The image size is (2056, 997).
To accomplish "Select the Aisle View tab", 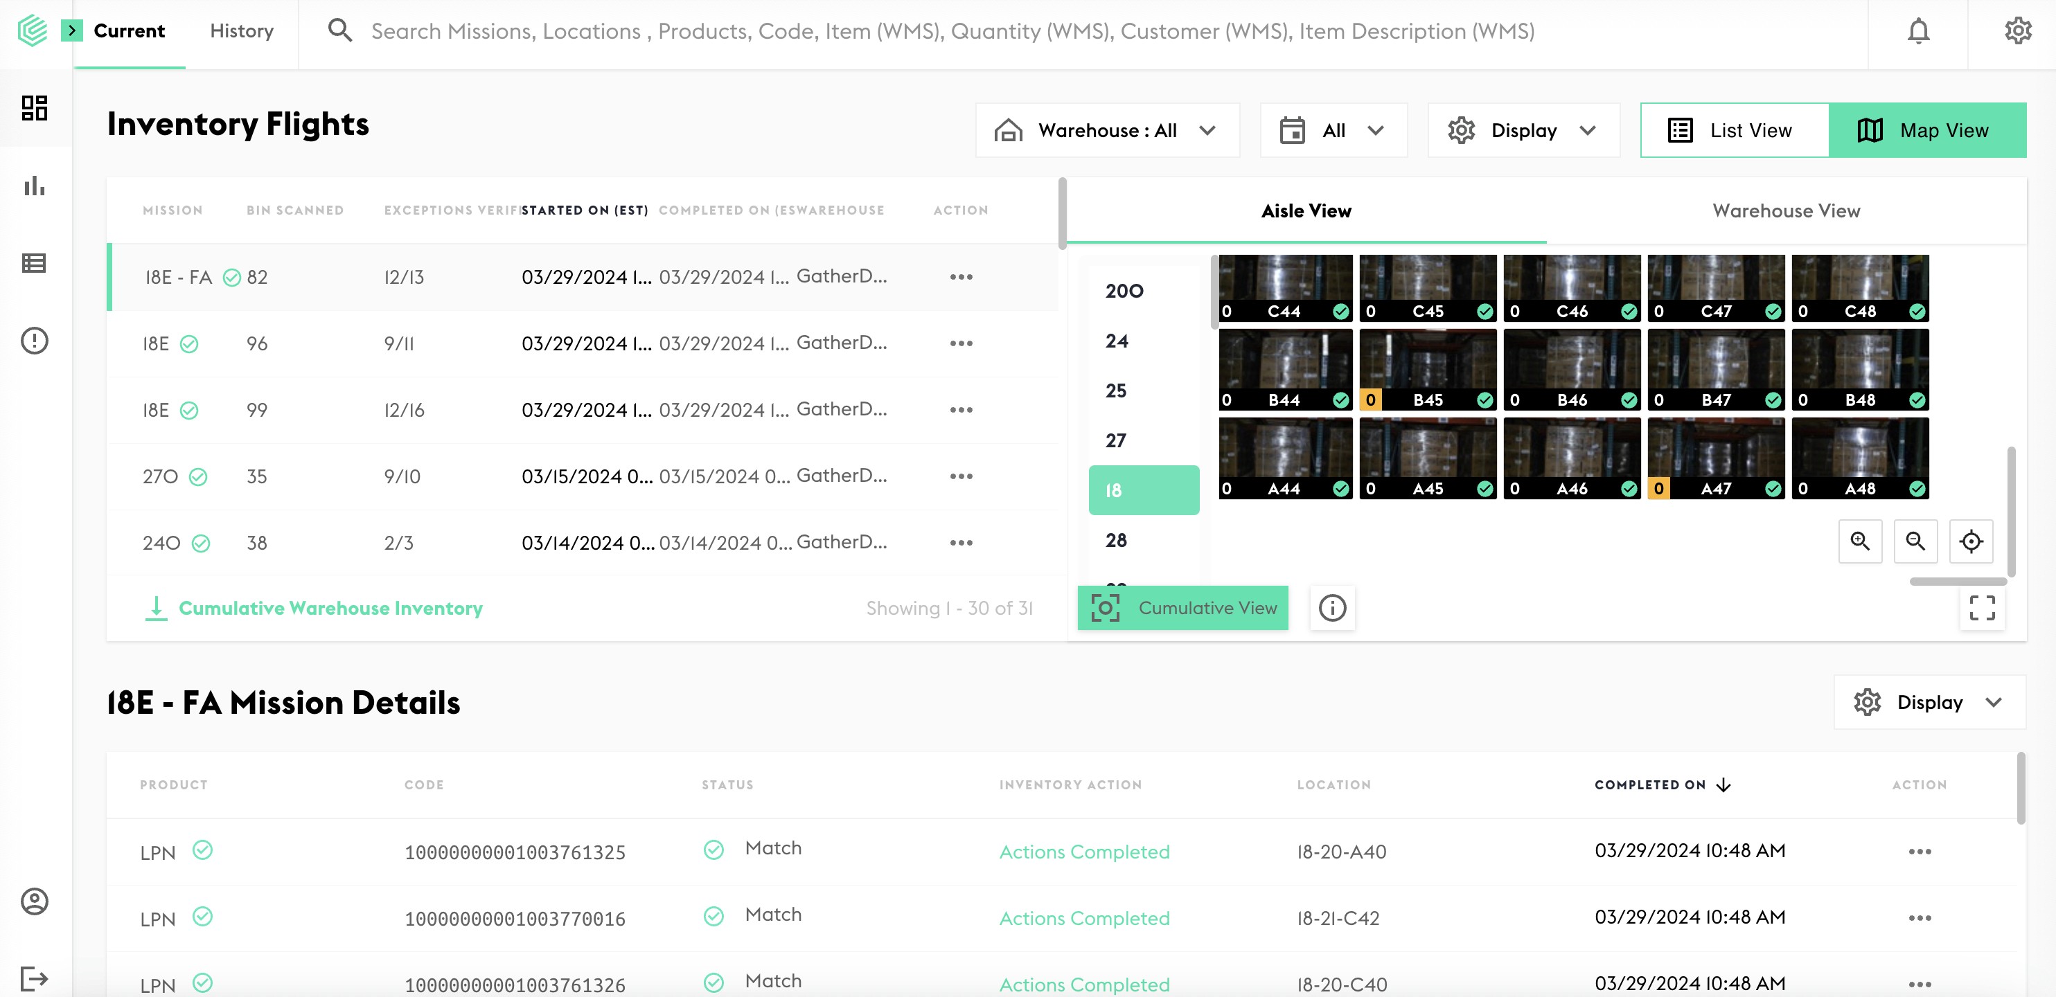I will (x=1306, y=210).
